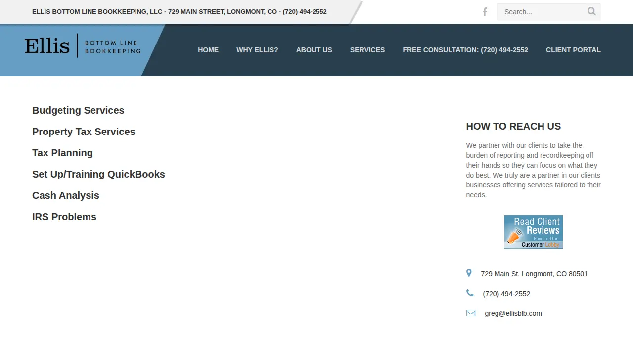Open the Facebook icon link
This screenshot has height=356, width=633.
(485, 12)
